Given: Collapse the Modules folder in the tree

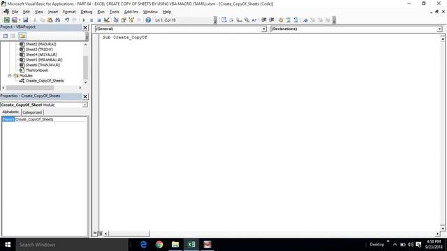Looking at the screenshot, I should click(x=9, y=75).
